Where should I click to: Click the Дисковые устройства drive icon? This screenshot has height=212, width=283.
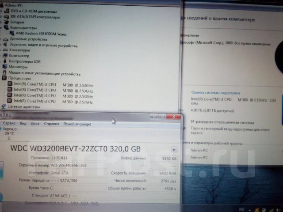click(x=6, y=39)
